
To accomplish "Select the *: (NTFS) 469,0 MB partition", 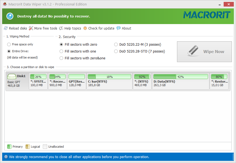I will point(142,81).
